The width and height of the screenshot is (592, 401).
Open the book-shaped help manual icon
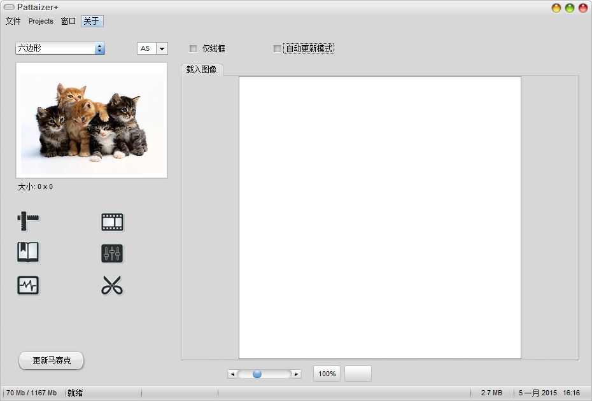[28, 253]
